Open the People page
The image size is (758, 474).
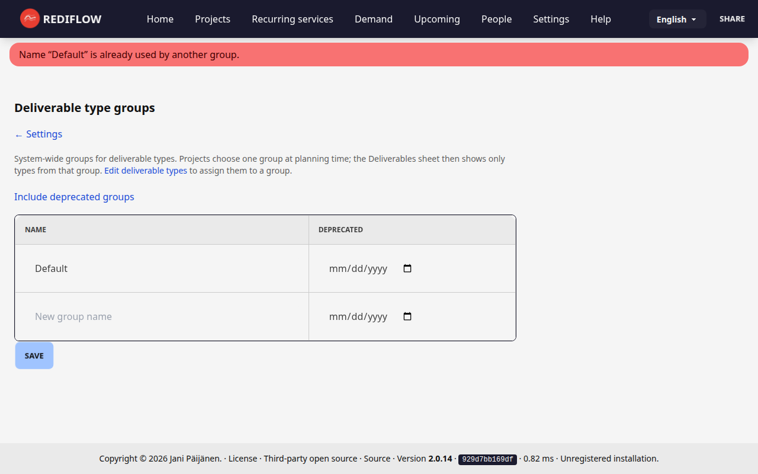[x=496, y=19]
